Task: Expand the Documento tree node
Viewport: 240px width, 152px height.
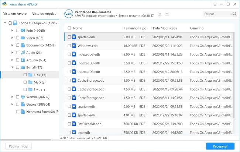Action: pyautogui.click(x=13, y=45)
